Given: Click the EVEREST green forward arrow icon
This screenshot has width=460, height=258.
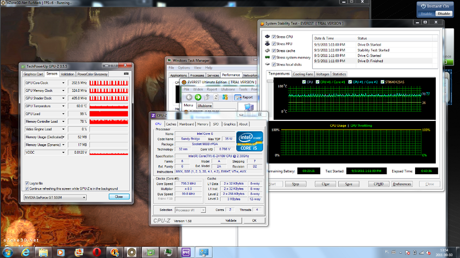Looking at the screenshot, I should 198,97.
